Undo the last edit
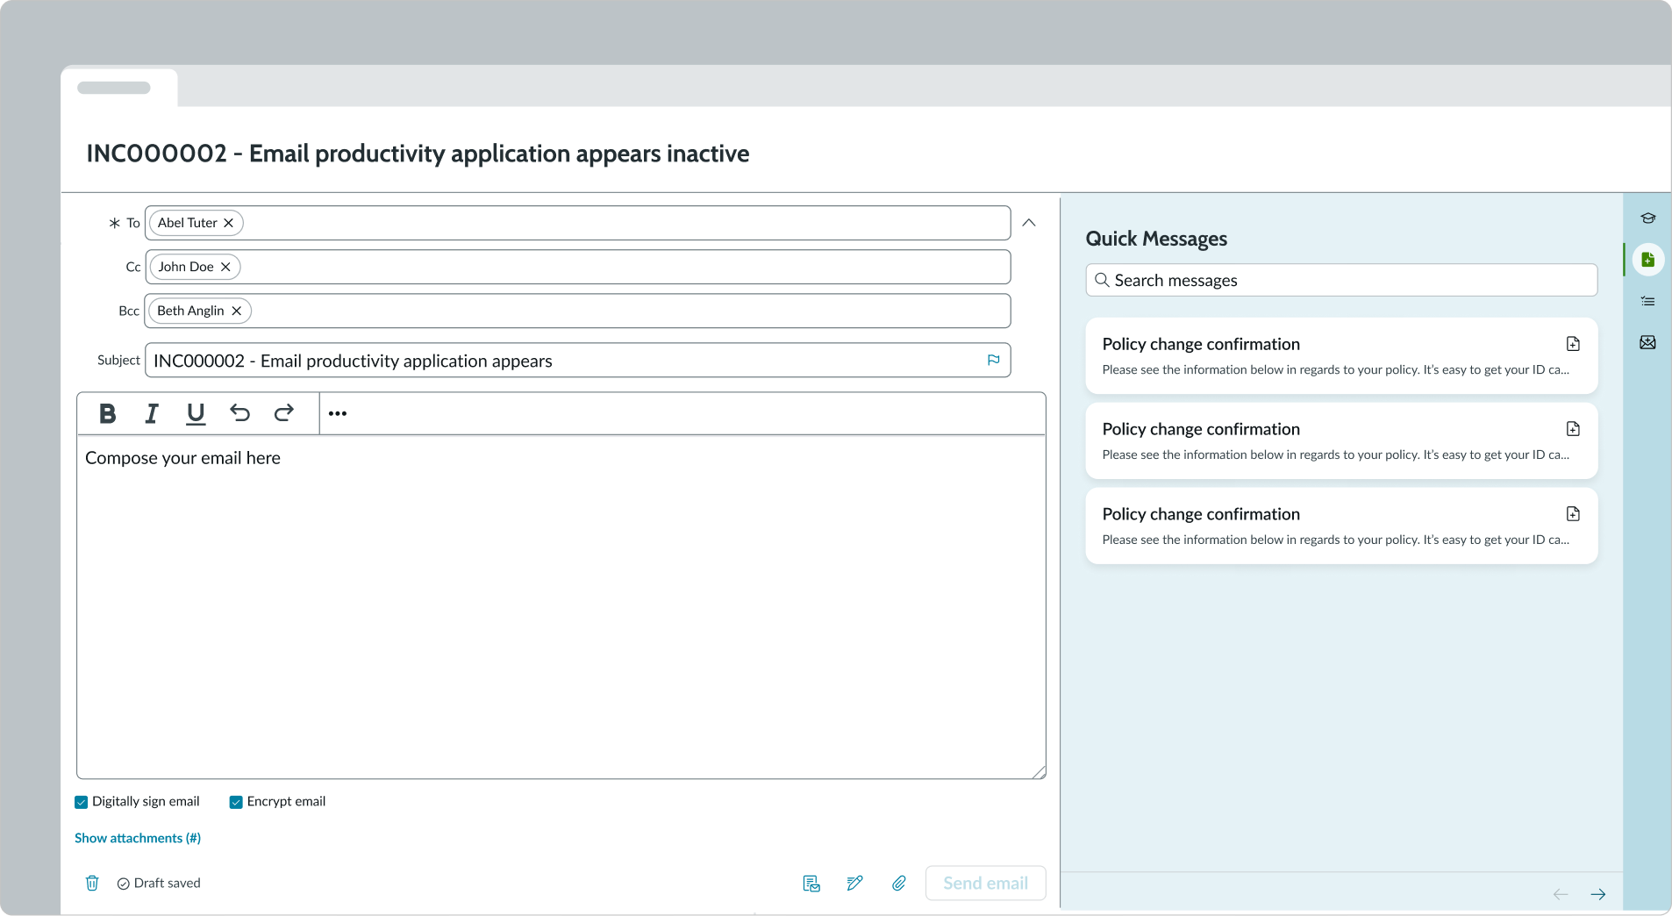The image size is (1672, 916). tap(239, 413)
